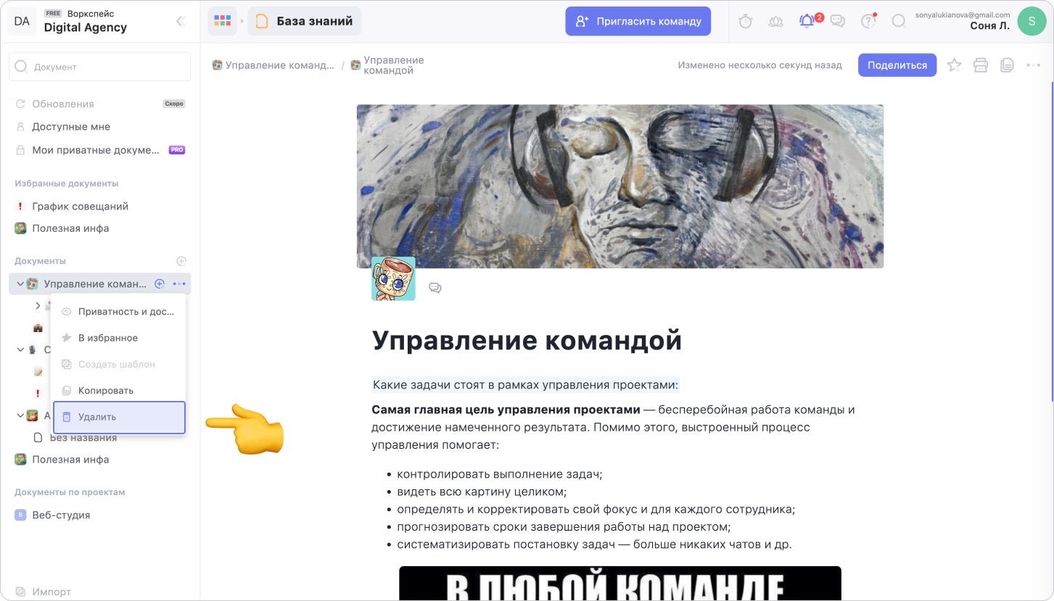The image size is (1054, 601).
Task: Open the apps grid icon
Action: 223,21
